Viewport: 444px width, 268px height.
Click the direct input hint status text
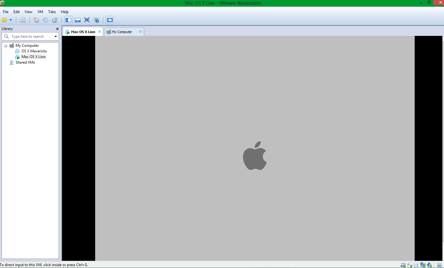click(x=44, y=265)
